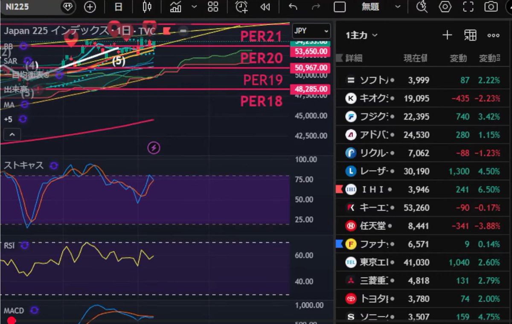Select the MACD indicator label
This screenshot has width=512, height=324.
(x=14, y=310)
